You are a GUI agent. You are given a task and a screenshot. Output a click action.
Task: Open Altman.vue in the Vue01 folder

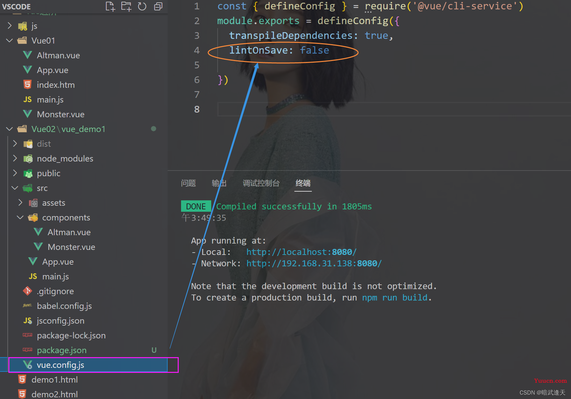tap(58, 55)
